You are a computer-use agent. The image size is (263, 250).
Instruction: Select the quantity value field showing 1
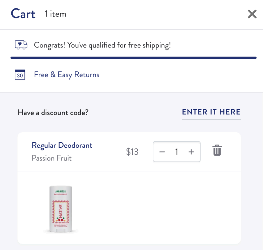tap(177, 152)
